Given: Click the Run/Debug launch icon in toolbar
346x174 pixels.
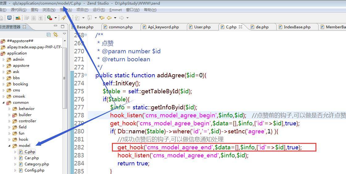Looking at the screenshot, I should point(49,18).
